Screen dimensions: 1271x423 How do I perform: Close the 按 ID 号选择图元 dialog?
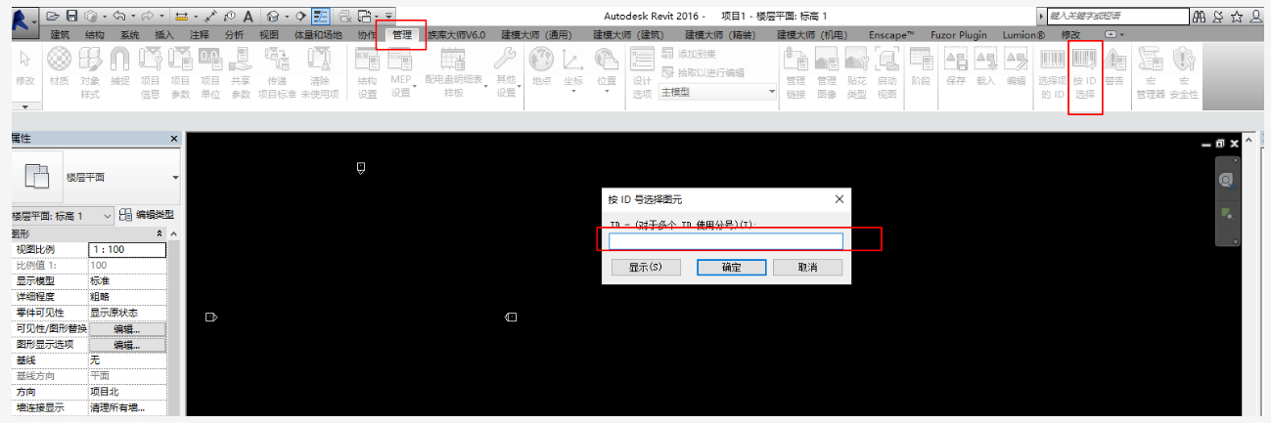click(839, 198)
